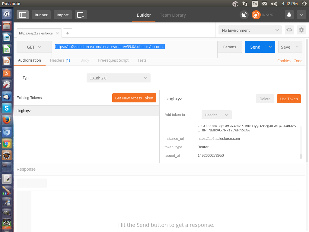Click the request URL input field
The image size is (309, 232).
click(135, 50)
